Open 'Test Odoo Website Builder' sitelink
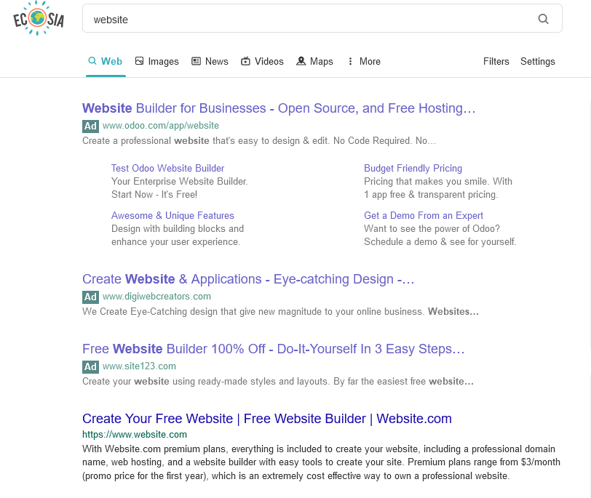 point(167,168)
